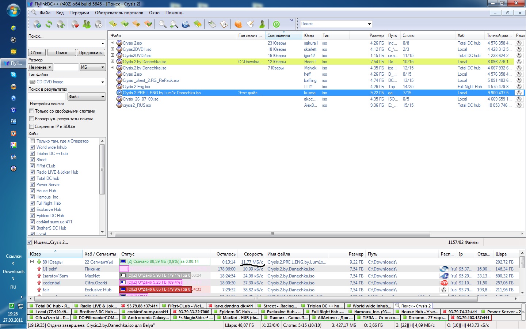Click the calculator hash tool icon
This screenshot has width=526, height=329.
click(212, 24)
